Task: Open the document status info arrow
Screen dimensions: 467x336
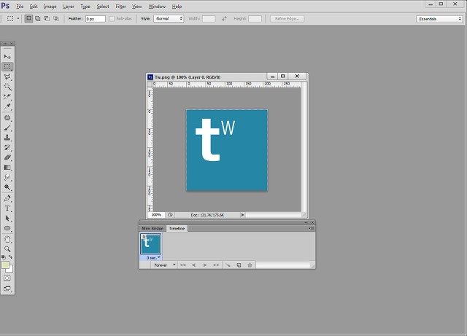Action: point(242,215)
